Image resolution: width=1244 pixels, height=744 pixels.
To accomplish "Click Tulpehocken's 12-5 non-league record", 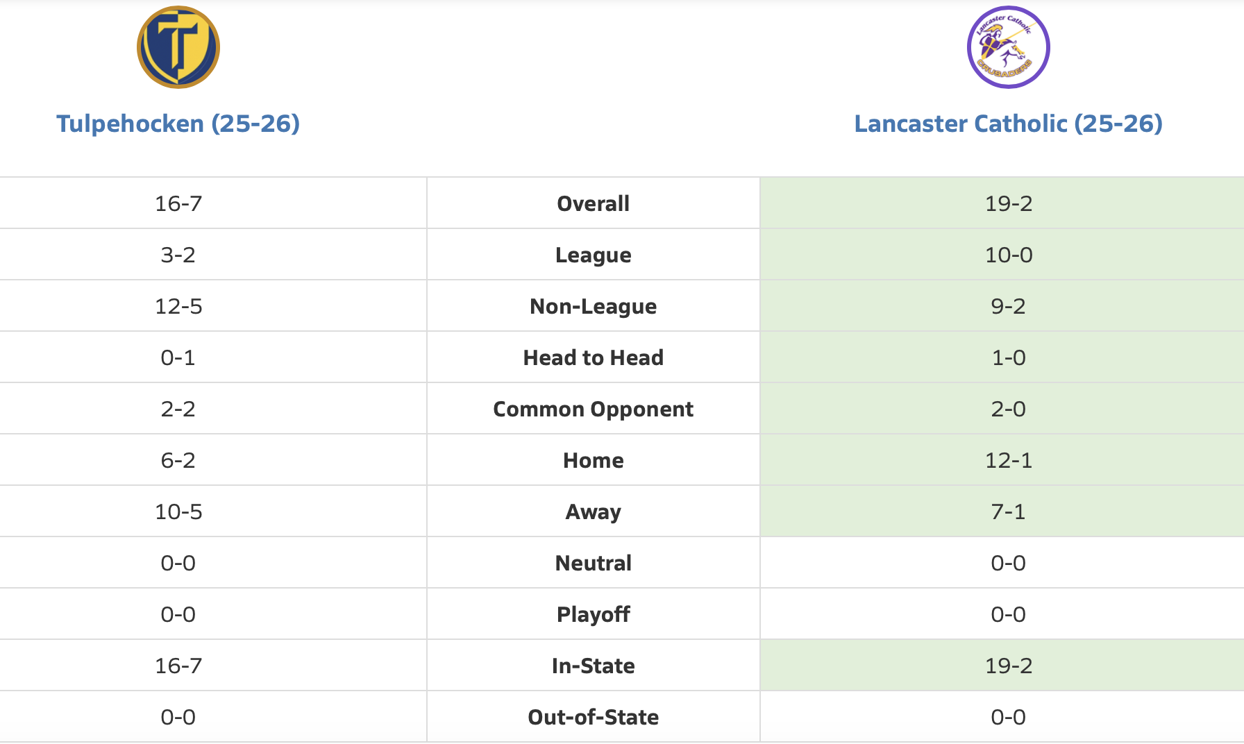I will pyautogui.click(x=178, y=306).
